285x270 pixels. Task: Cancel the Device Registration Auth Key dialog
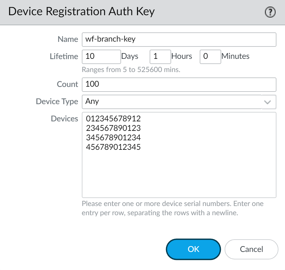coord(251,249)
